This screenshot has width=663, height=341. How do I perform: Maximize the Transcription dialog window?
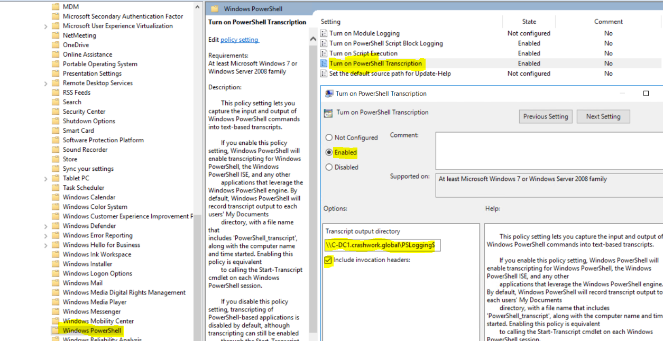[x=646, y=94]
